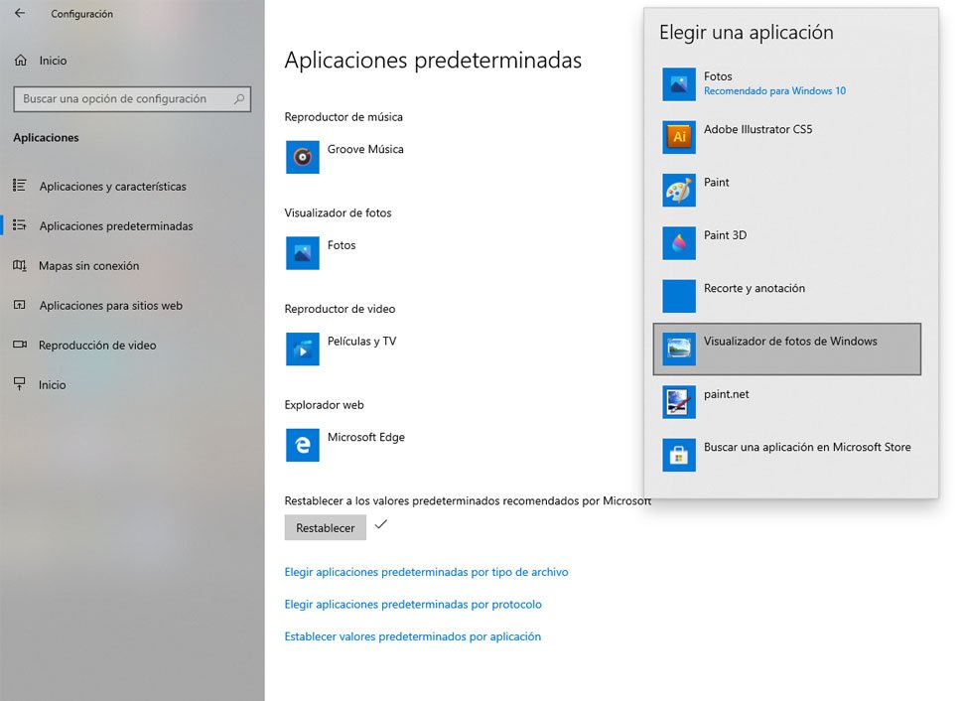Click the startup Inicio icon at sidebar bottom
Screen dimensions: 963x701
20,384
